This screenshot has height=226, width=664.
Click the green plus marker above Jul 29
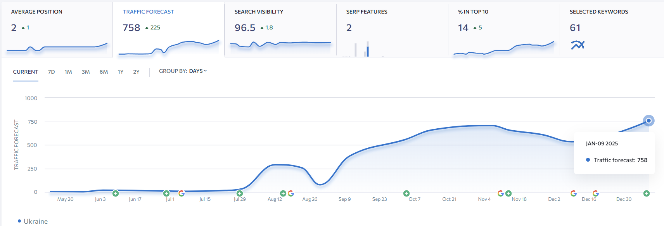pyautogui.click(x=240, y=193)
